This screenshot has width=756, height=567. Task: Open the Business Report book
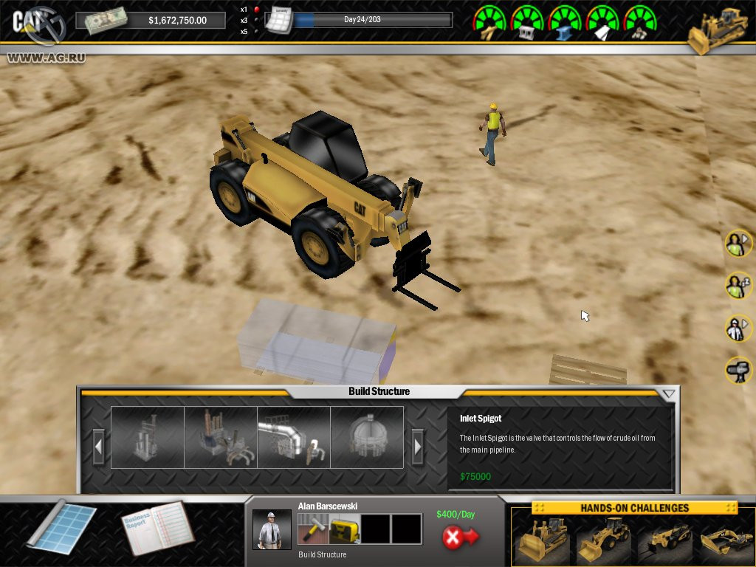coord(158,528)
